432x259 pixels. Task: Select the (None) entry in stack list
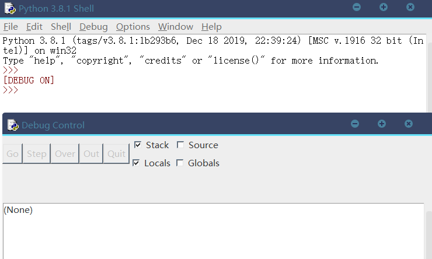click(18, 210)
